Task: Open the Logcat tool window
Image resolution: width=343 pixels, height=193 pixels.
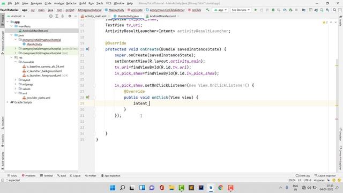Action: click(75, 176)
